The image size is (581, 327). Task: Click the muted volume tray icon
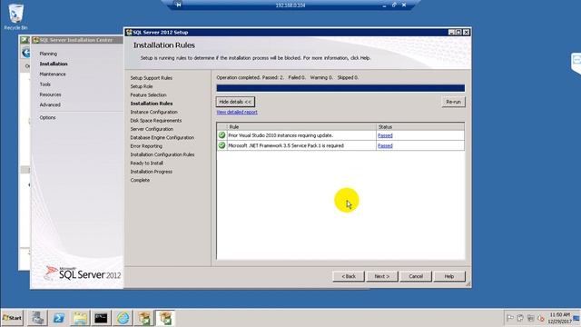pyautogui.click(x=541, y=318)
